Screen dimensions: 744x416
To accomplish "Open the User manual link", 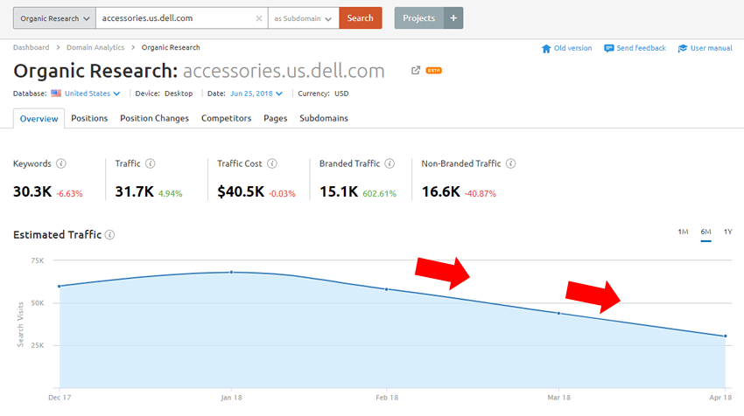I will (x=705, y=48).
